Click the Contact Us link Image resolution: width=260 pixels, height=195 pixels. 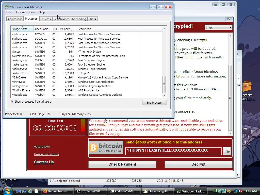[x=44, y=162]
